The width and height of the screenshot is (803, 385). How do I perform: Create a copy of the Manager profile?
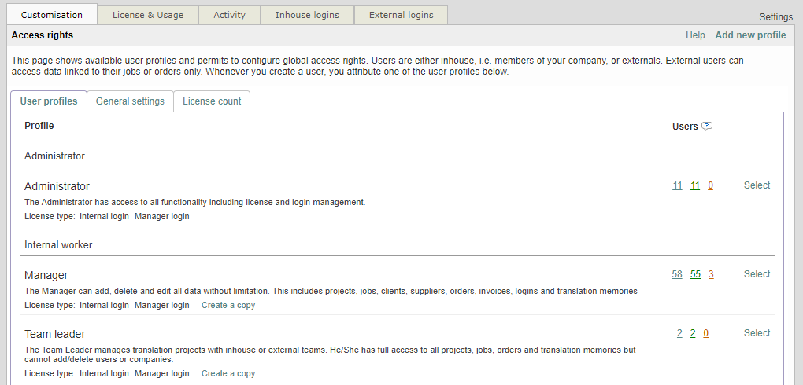coord(228,305)
